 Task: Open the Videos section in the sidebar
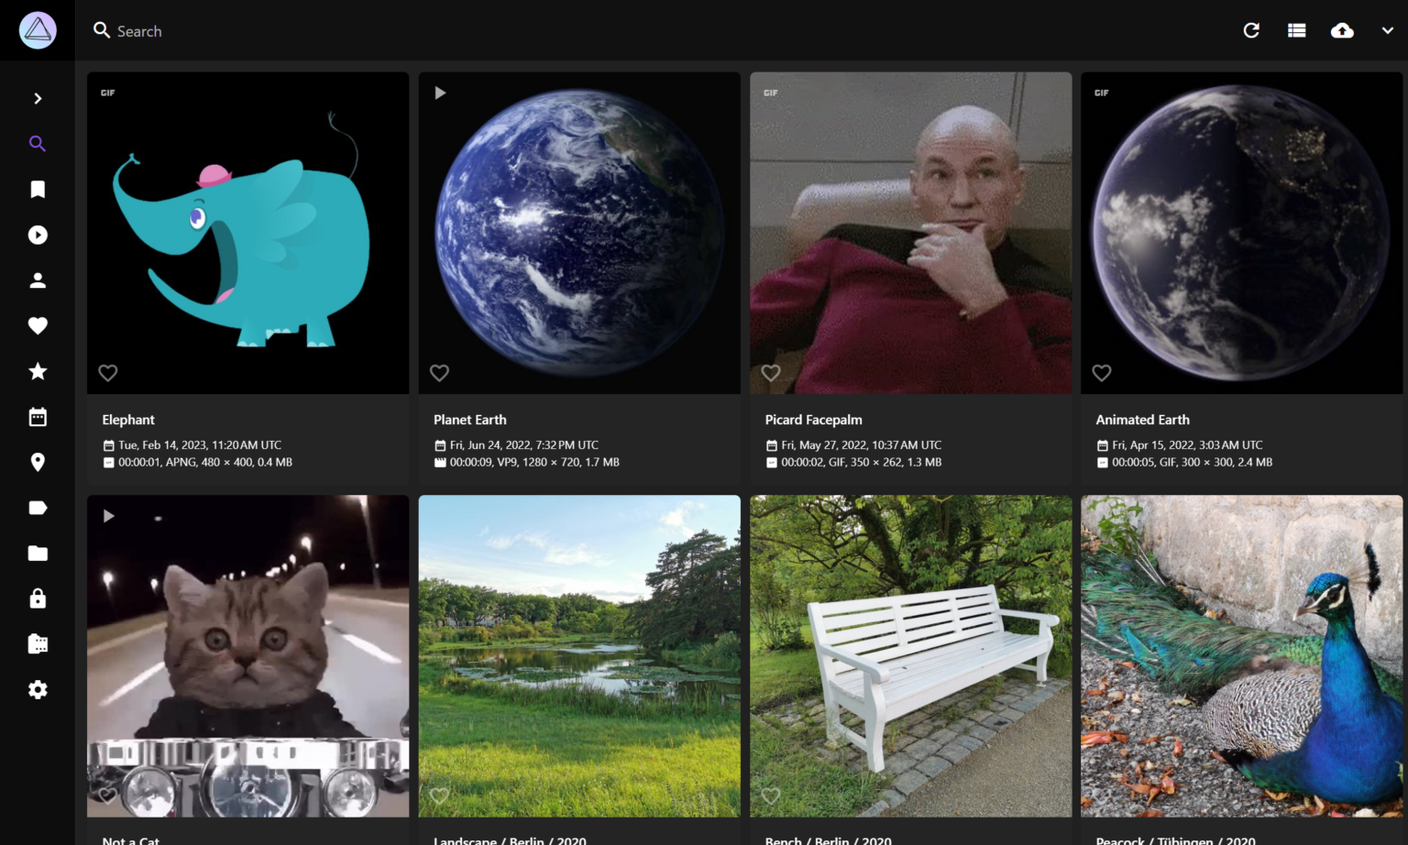point(38,235)
